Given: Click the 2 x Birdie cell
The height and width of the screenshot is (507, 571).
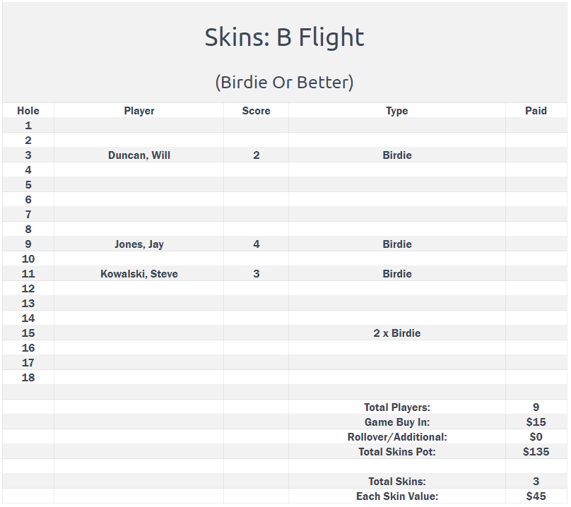Looking at the screenshot, I should tap(397, 333).
